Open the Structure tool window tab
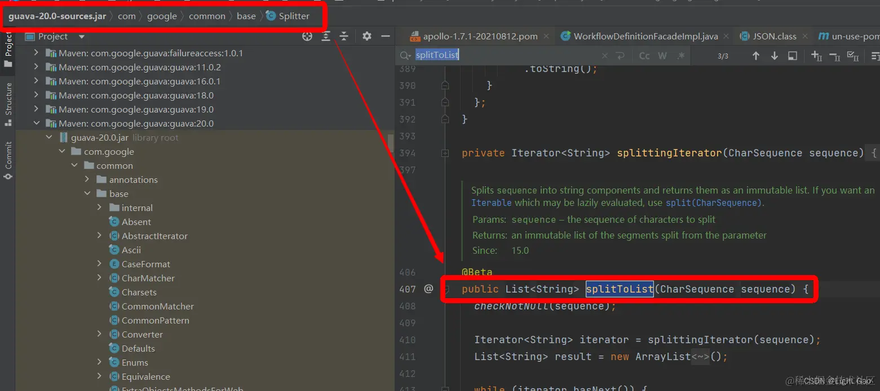880x391 pixels. pos(8,104)
